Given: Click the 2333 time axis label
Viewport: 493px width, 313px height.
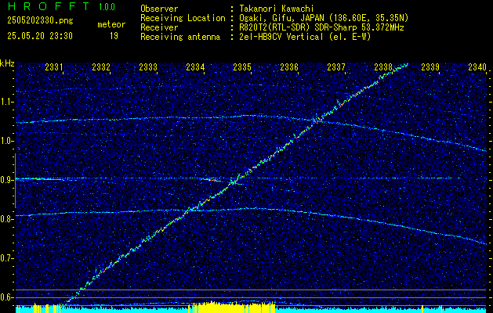Looking at the screenshot, I should (148, 67).
